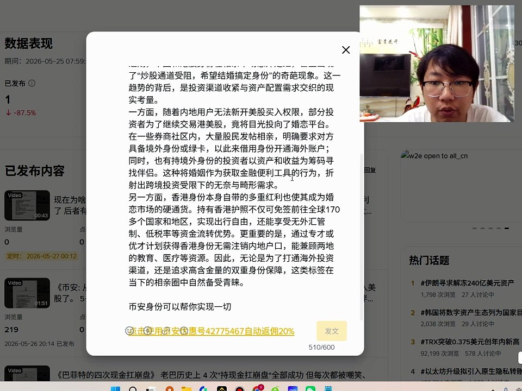The height and width of the screenshot is (391, 522).
Task: Open hot topic #TRX突破0.375美元创年内新高
Action: (x=470, y=342)
